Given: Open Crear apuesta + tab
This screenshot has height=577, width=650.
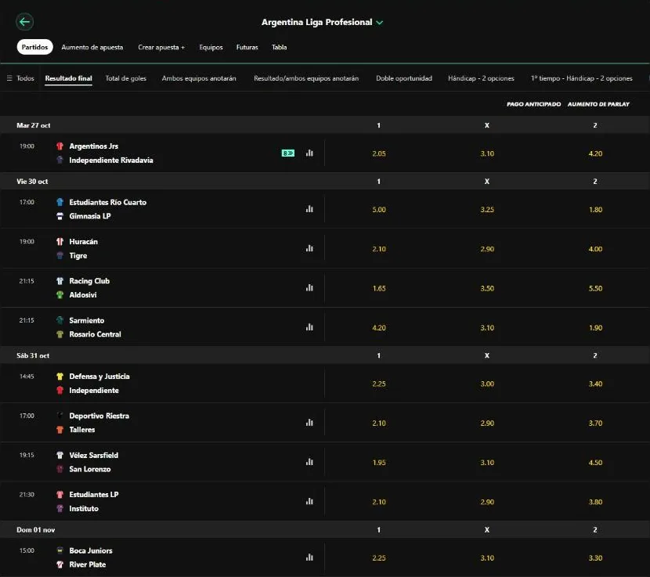Looking at the screenshot, I should [161, 47].
